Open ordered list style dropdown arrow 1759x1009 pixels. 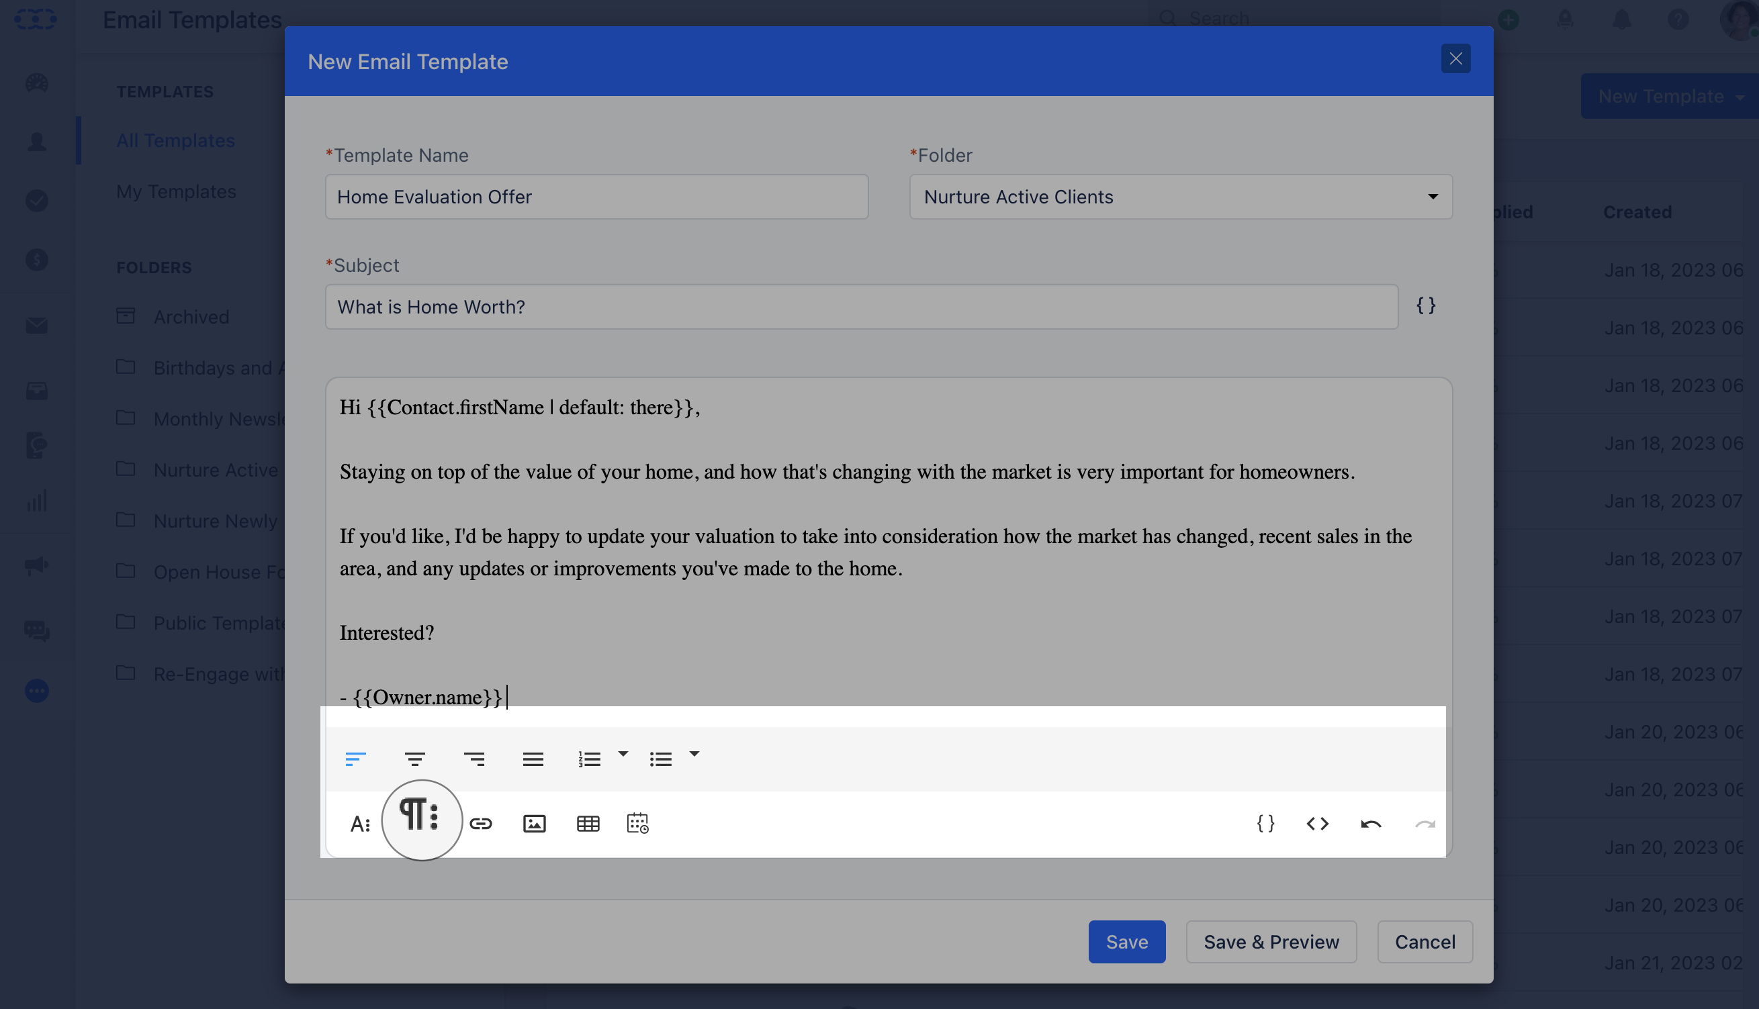(623, 753)
